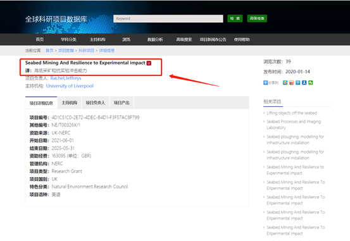Share to Sina Weibo icon
350x241 pixels.
[292, 83]
